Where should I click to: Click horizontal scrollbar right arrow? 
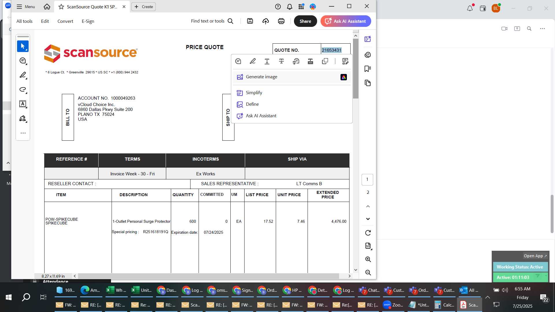tap(349, 276)
